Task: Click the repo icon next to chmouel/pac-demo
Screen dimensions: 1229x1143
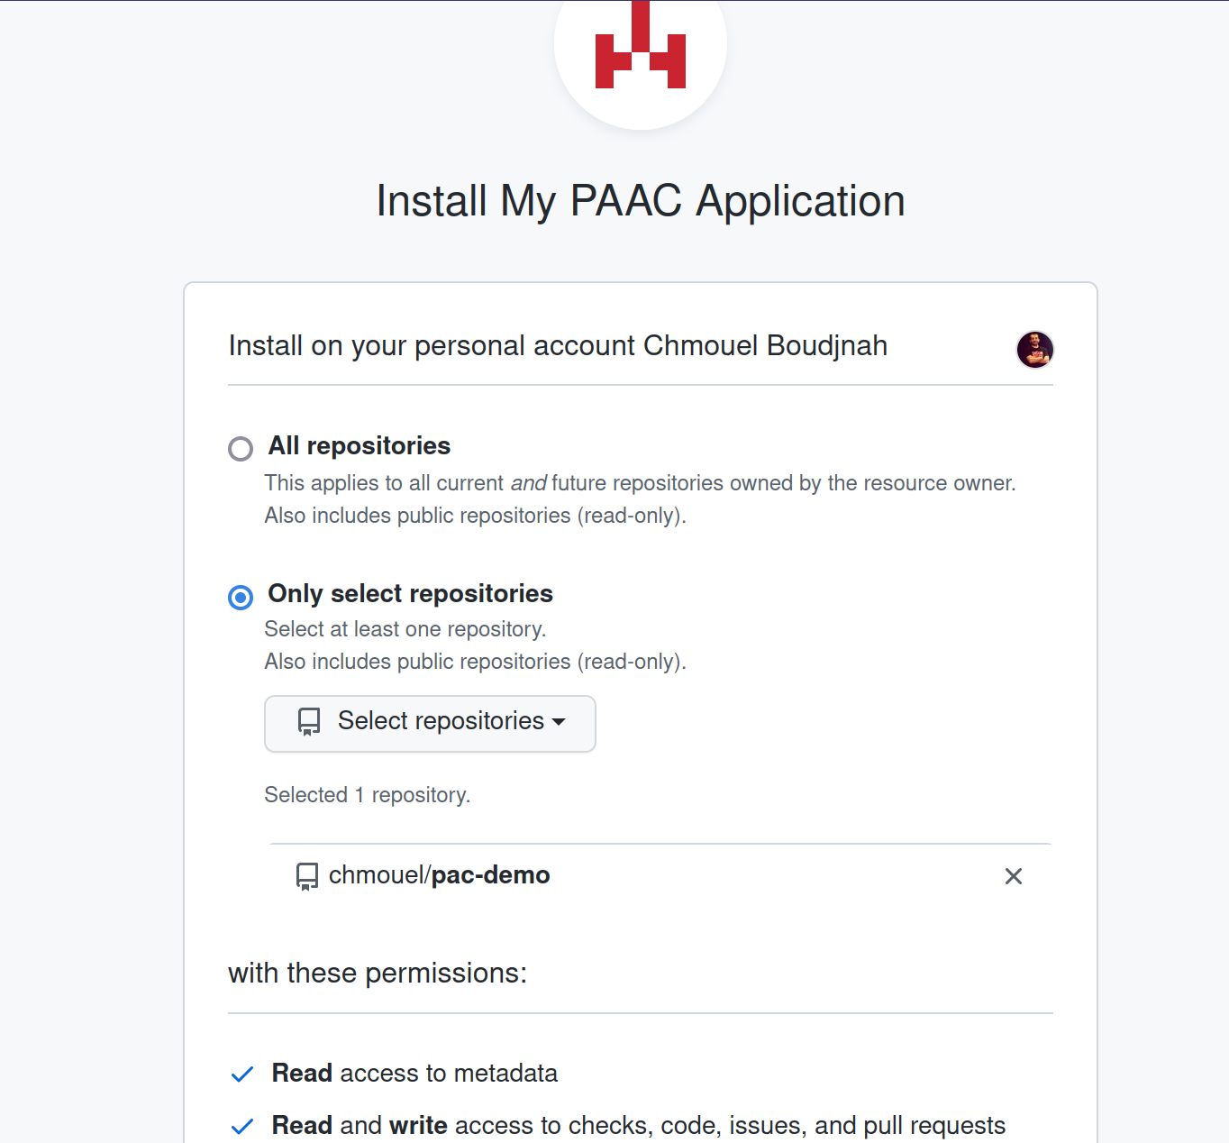Action: [x=307, y=875]
